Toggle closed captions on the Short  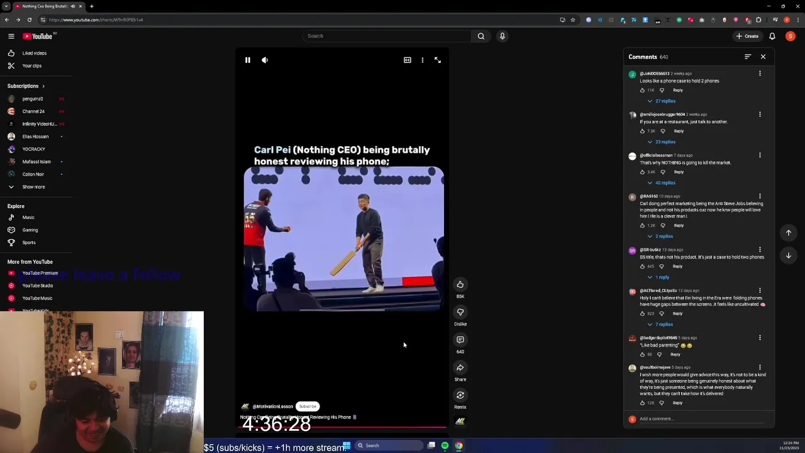pyautogui.click(x=408, y=60)
